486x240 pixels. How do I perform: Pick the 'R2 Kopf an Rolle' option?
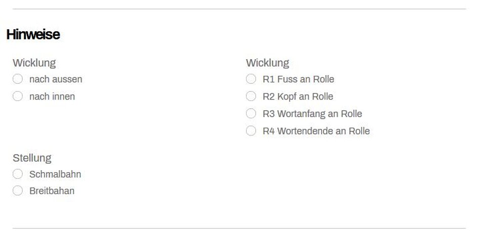click(x=251, y=96)
